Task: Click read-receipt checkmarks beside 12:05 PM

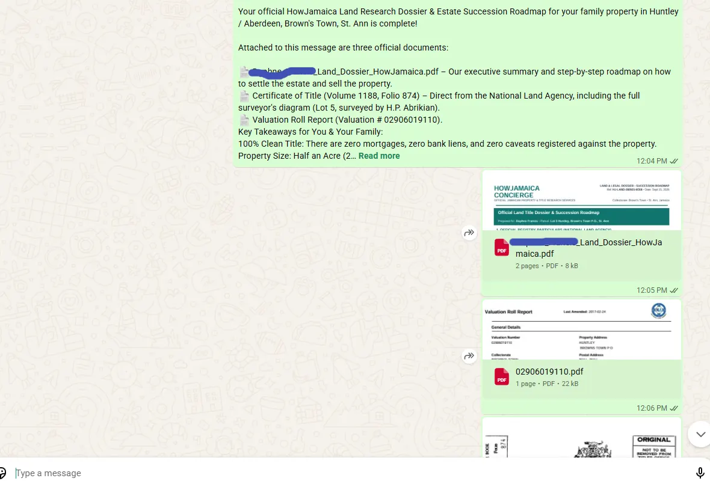Action: [674, 290]
